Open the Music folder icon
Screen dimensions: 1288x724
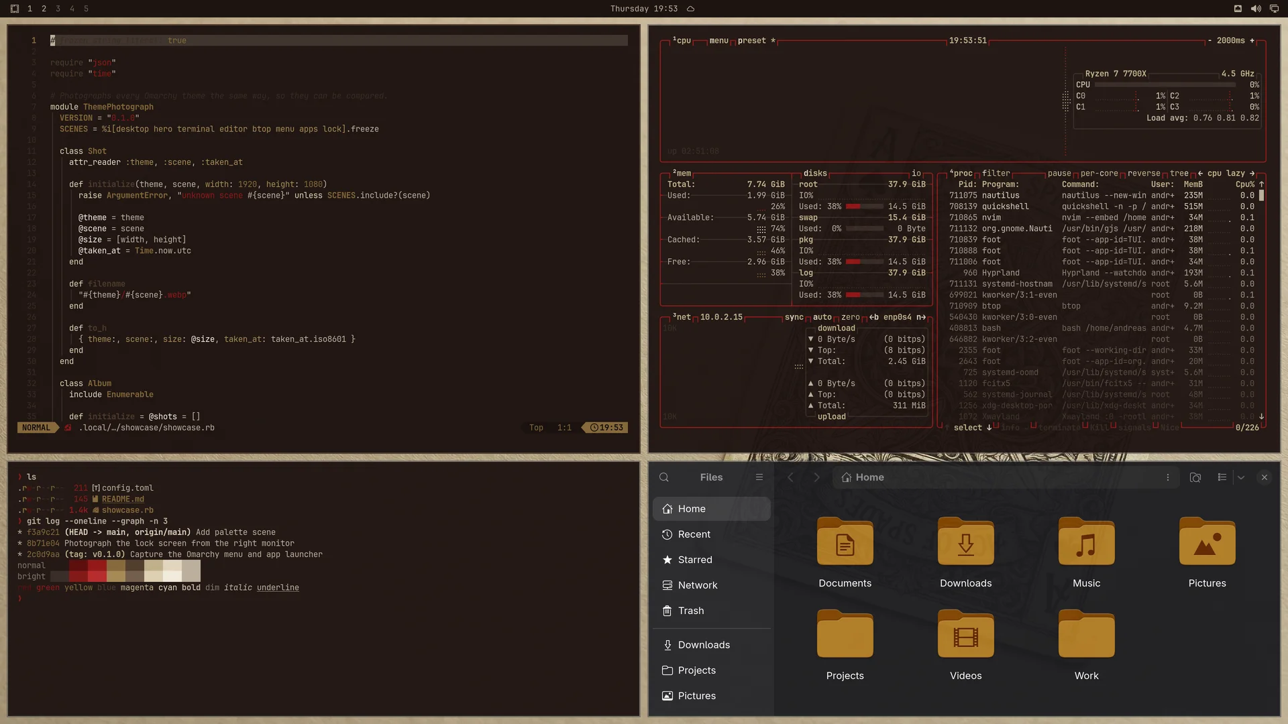[1086, 542]
